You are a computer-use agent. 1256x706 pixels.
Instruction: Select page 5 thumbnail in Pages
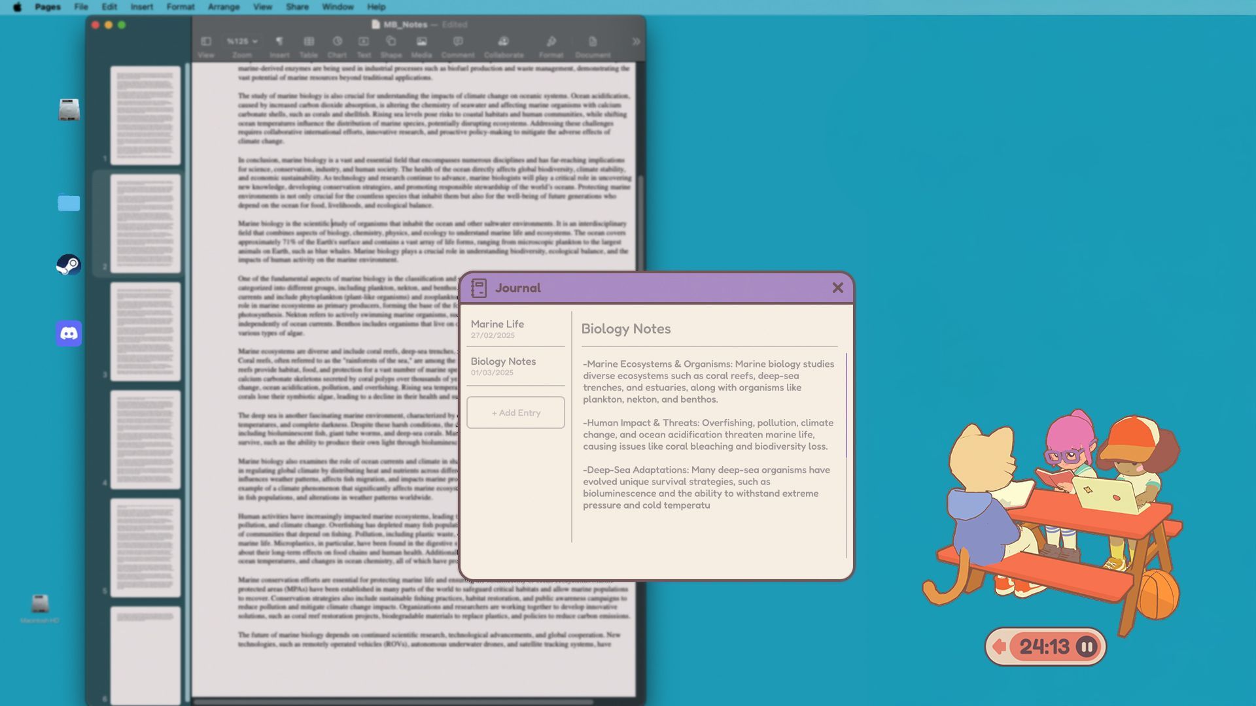click(145, 548)
